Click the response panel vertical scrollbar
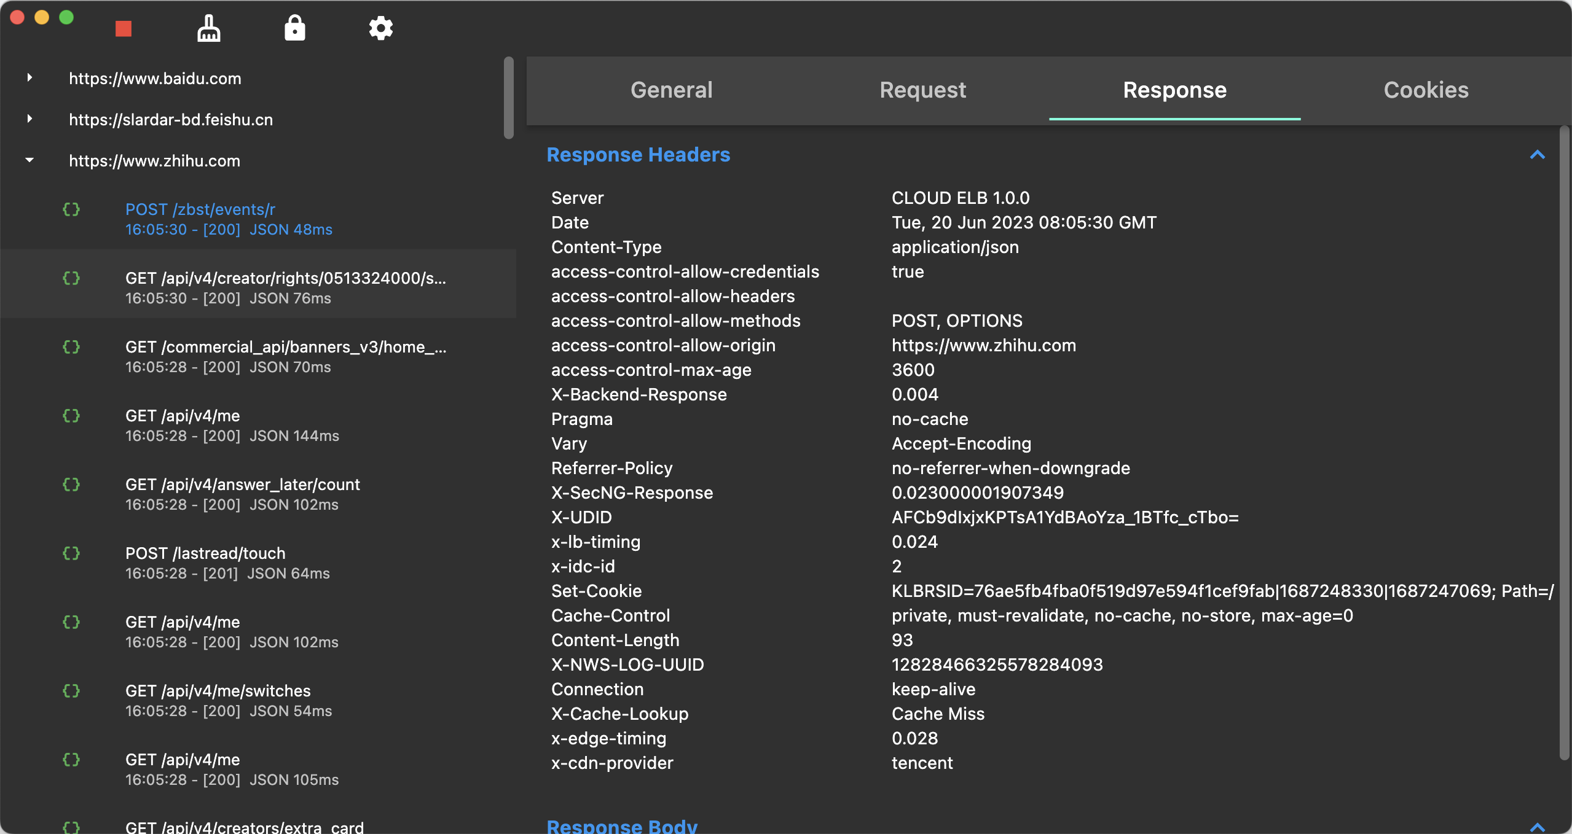 click(x=1565, y=442)
